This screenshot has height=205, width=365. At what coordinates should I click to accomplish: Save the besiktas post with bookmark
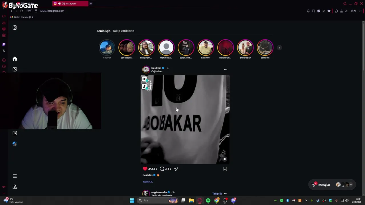(x=225, y=169)
